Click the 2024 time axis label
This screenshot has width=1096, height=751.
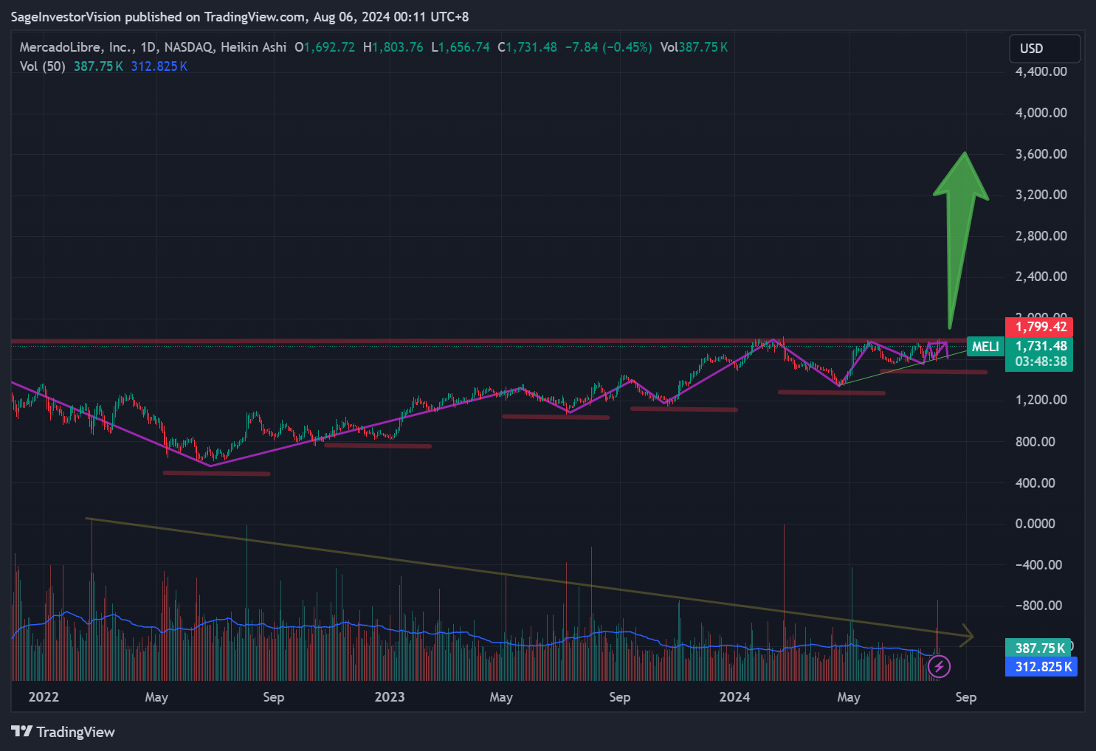[x=734, y=697]
